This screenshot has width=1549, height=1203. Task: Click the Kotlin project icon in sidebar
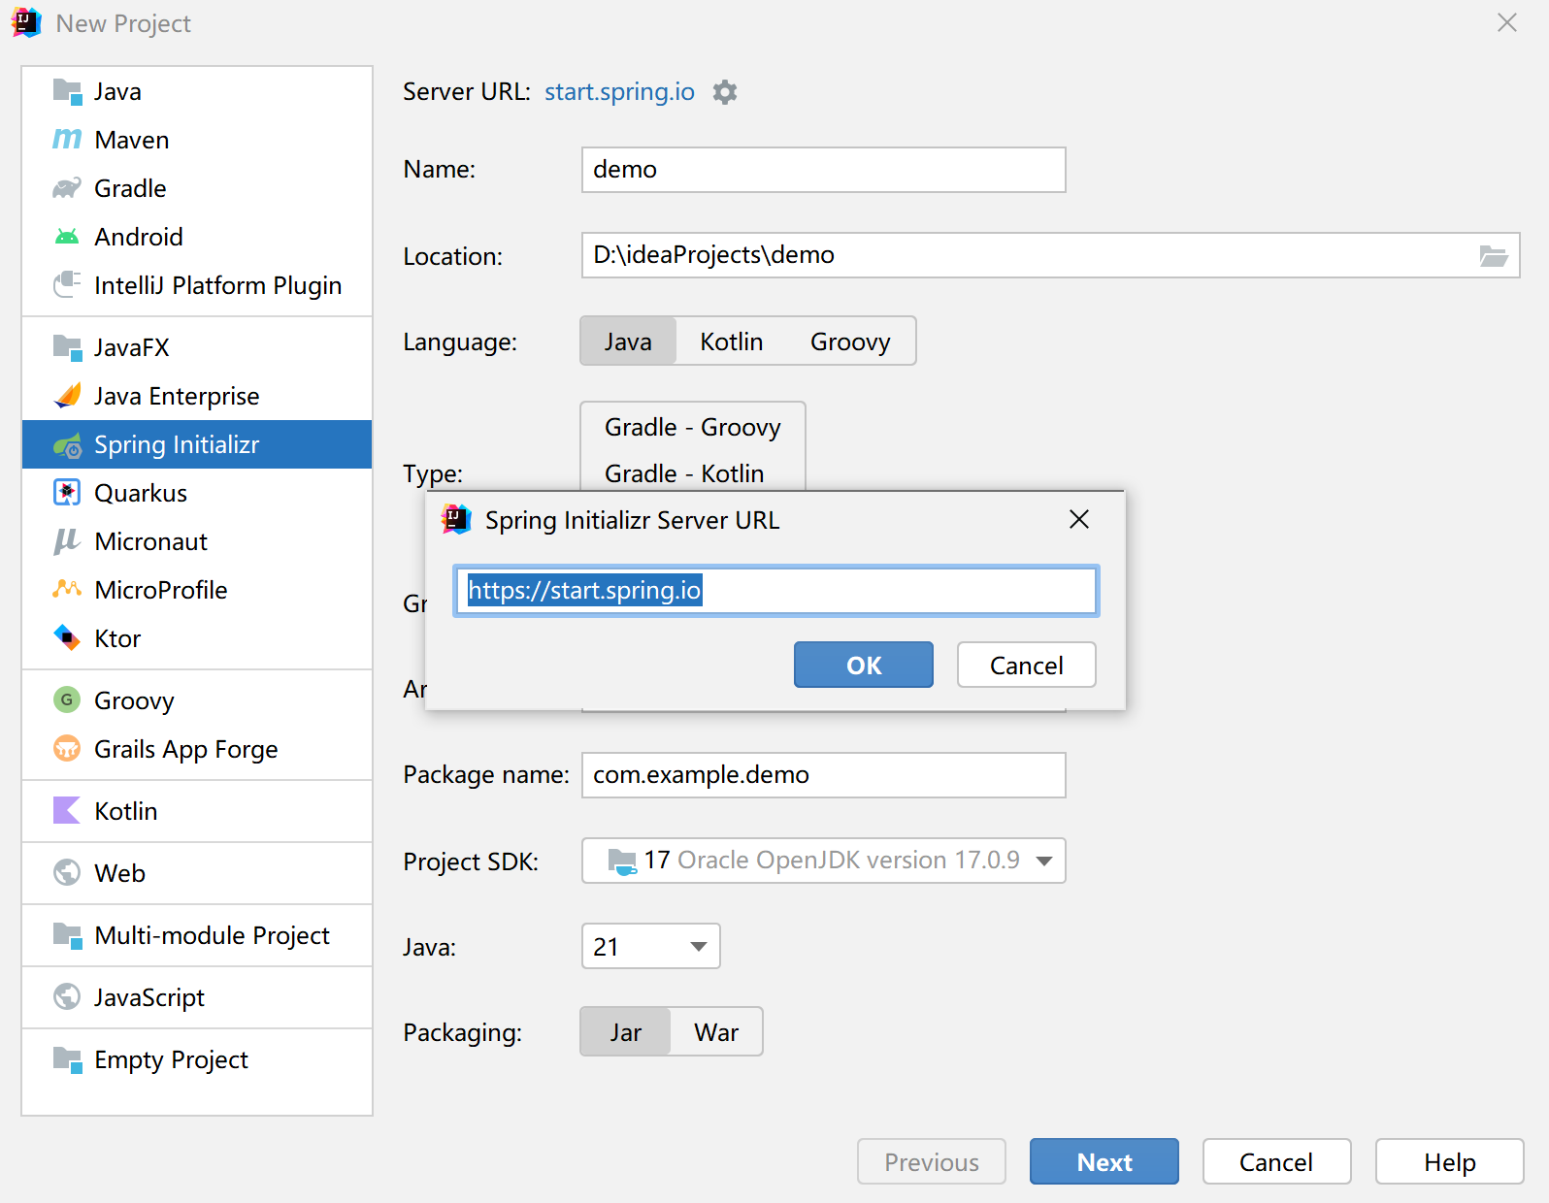[67, 811]
